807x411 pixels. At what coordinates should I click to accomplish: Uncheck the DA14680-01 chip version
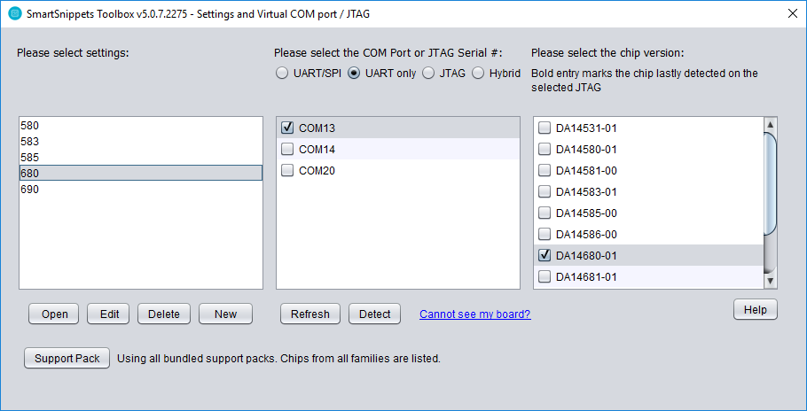[544, 255]
